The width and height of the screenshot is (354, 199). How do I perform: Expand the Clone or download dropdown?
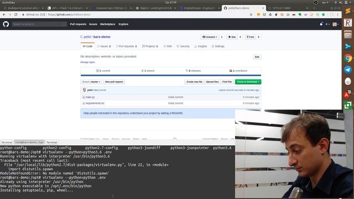point(248,82)
